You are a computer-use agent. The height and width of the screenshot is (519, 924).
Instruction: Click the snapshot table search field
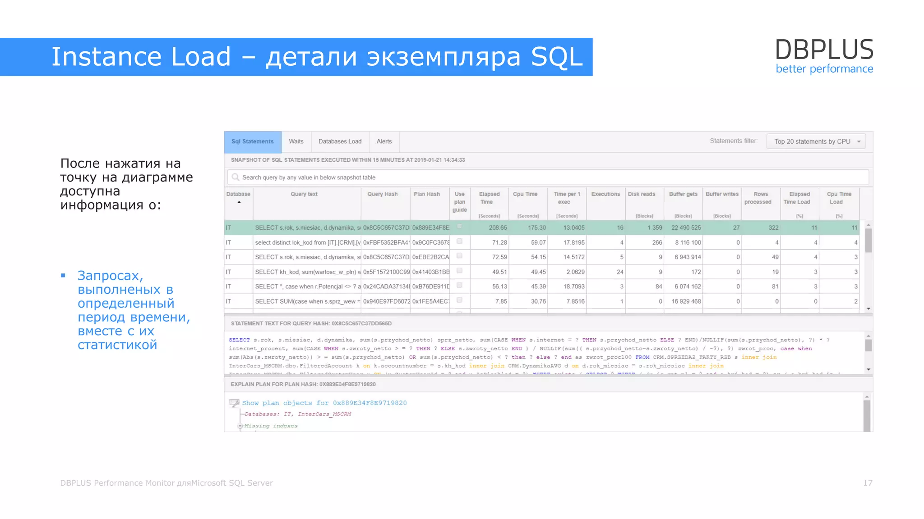pos(548,178)
